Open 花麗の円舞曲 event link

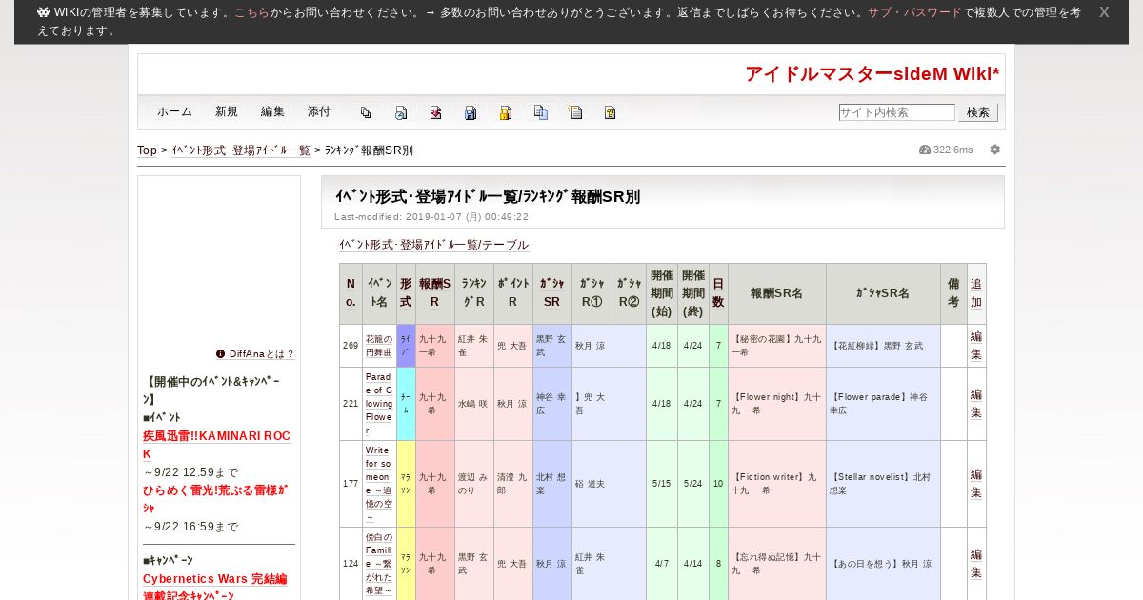(379, 346)
